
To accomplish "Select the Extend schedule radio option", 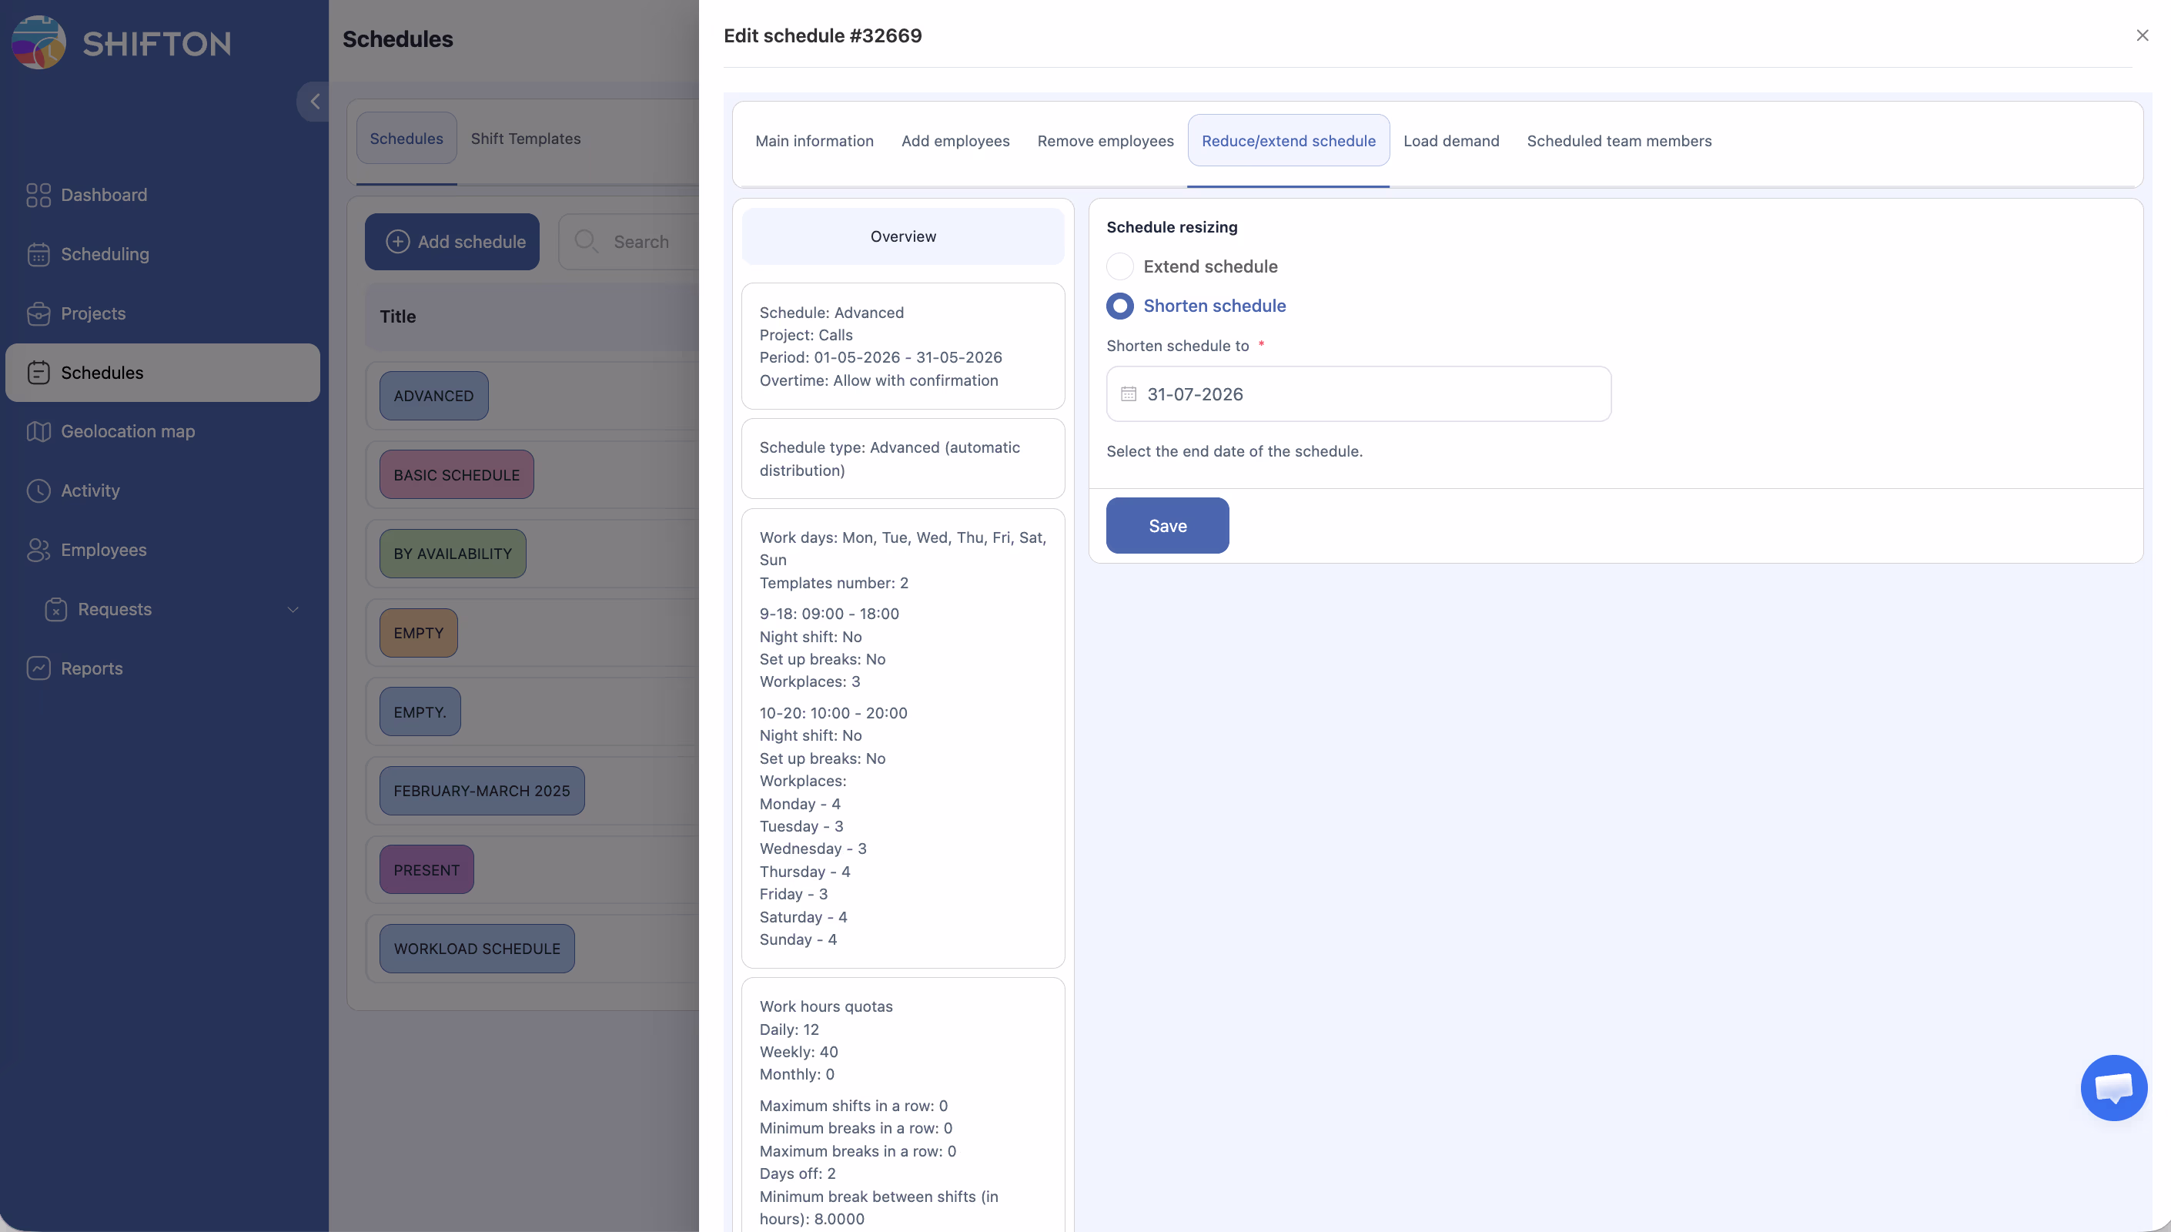I will (x=1119, y=266).
